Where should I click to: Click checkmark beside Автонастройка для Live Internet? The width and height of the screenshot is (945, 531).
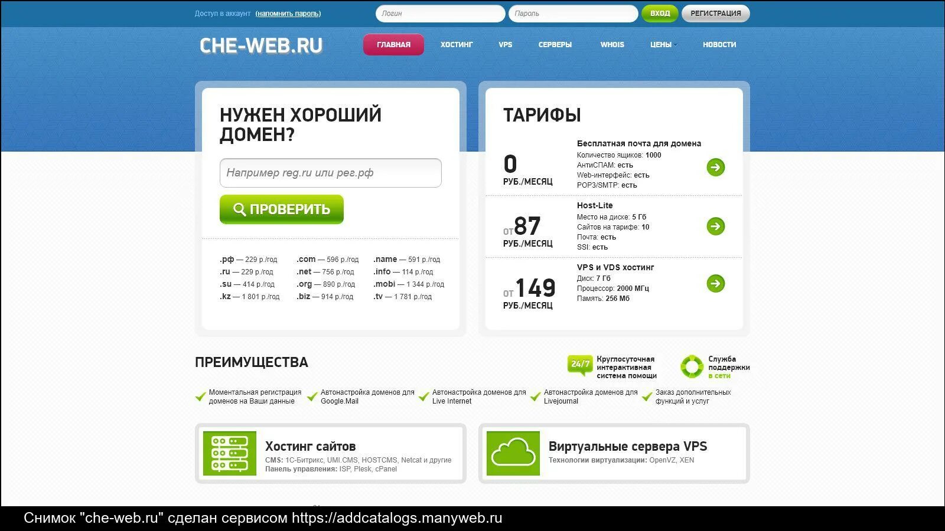pos(423,397)
